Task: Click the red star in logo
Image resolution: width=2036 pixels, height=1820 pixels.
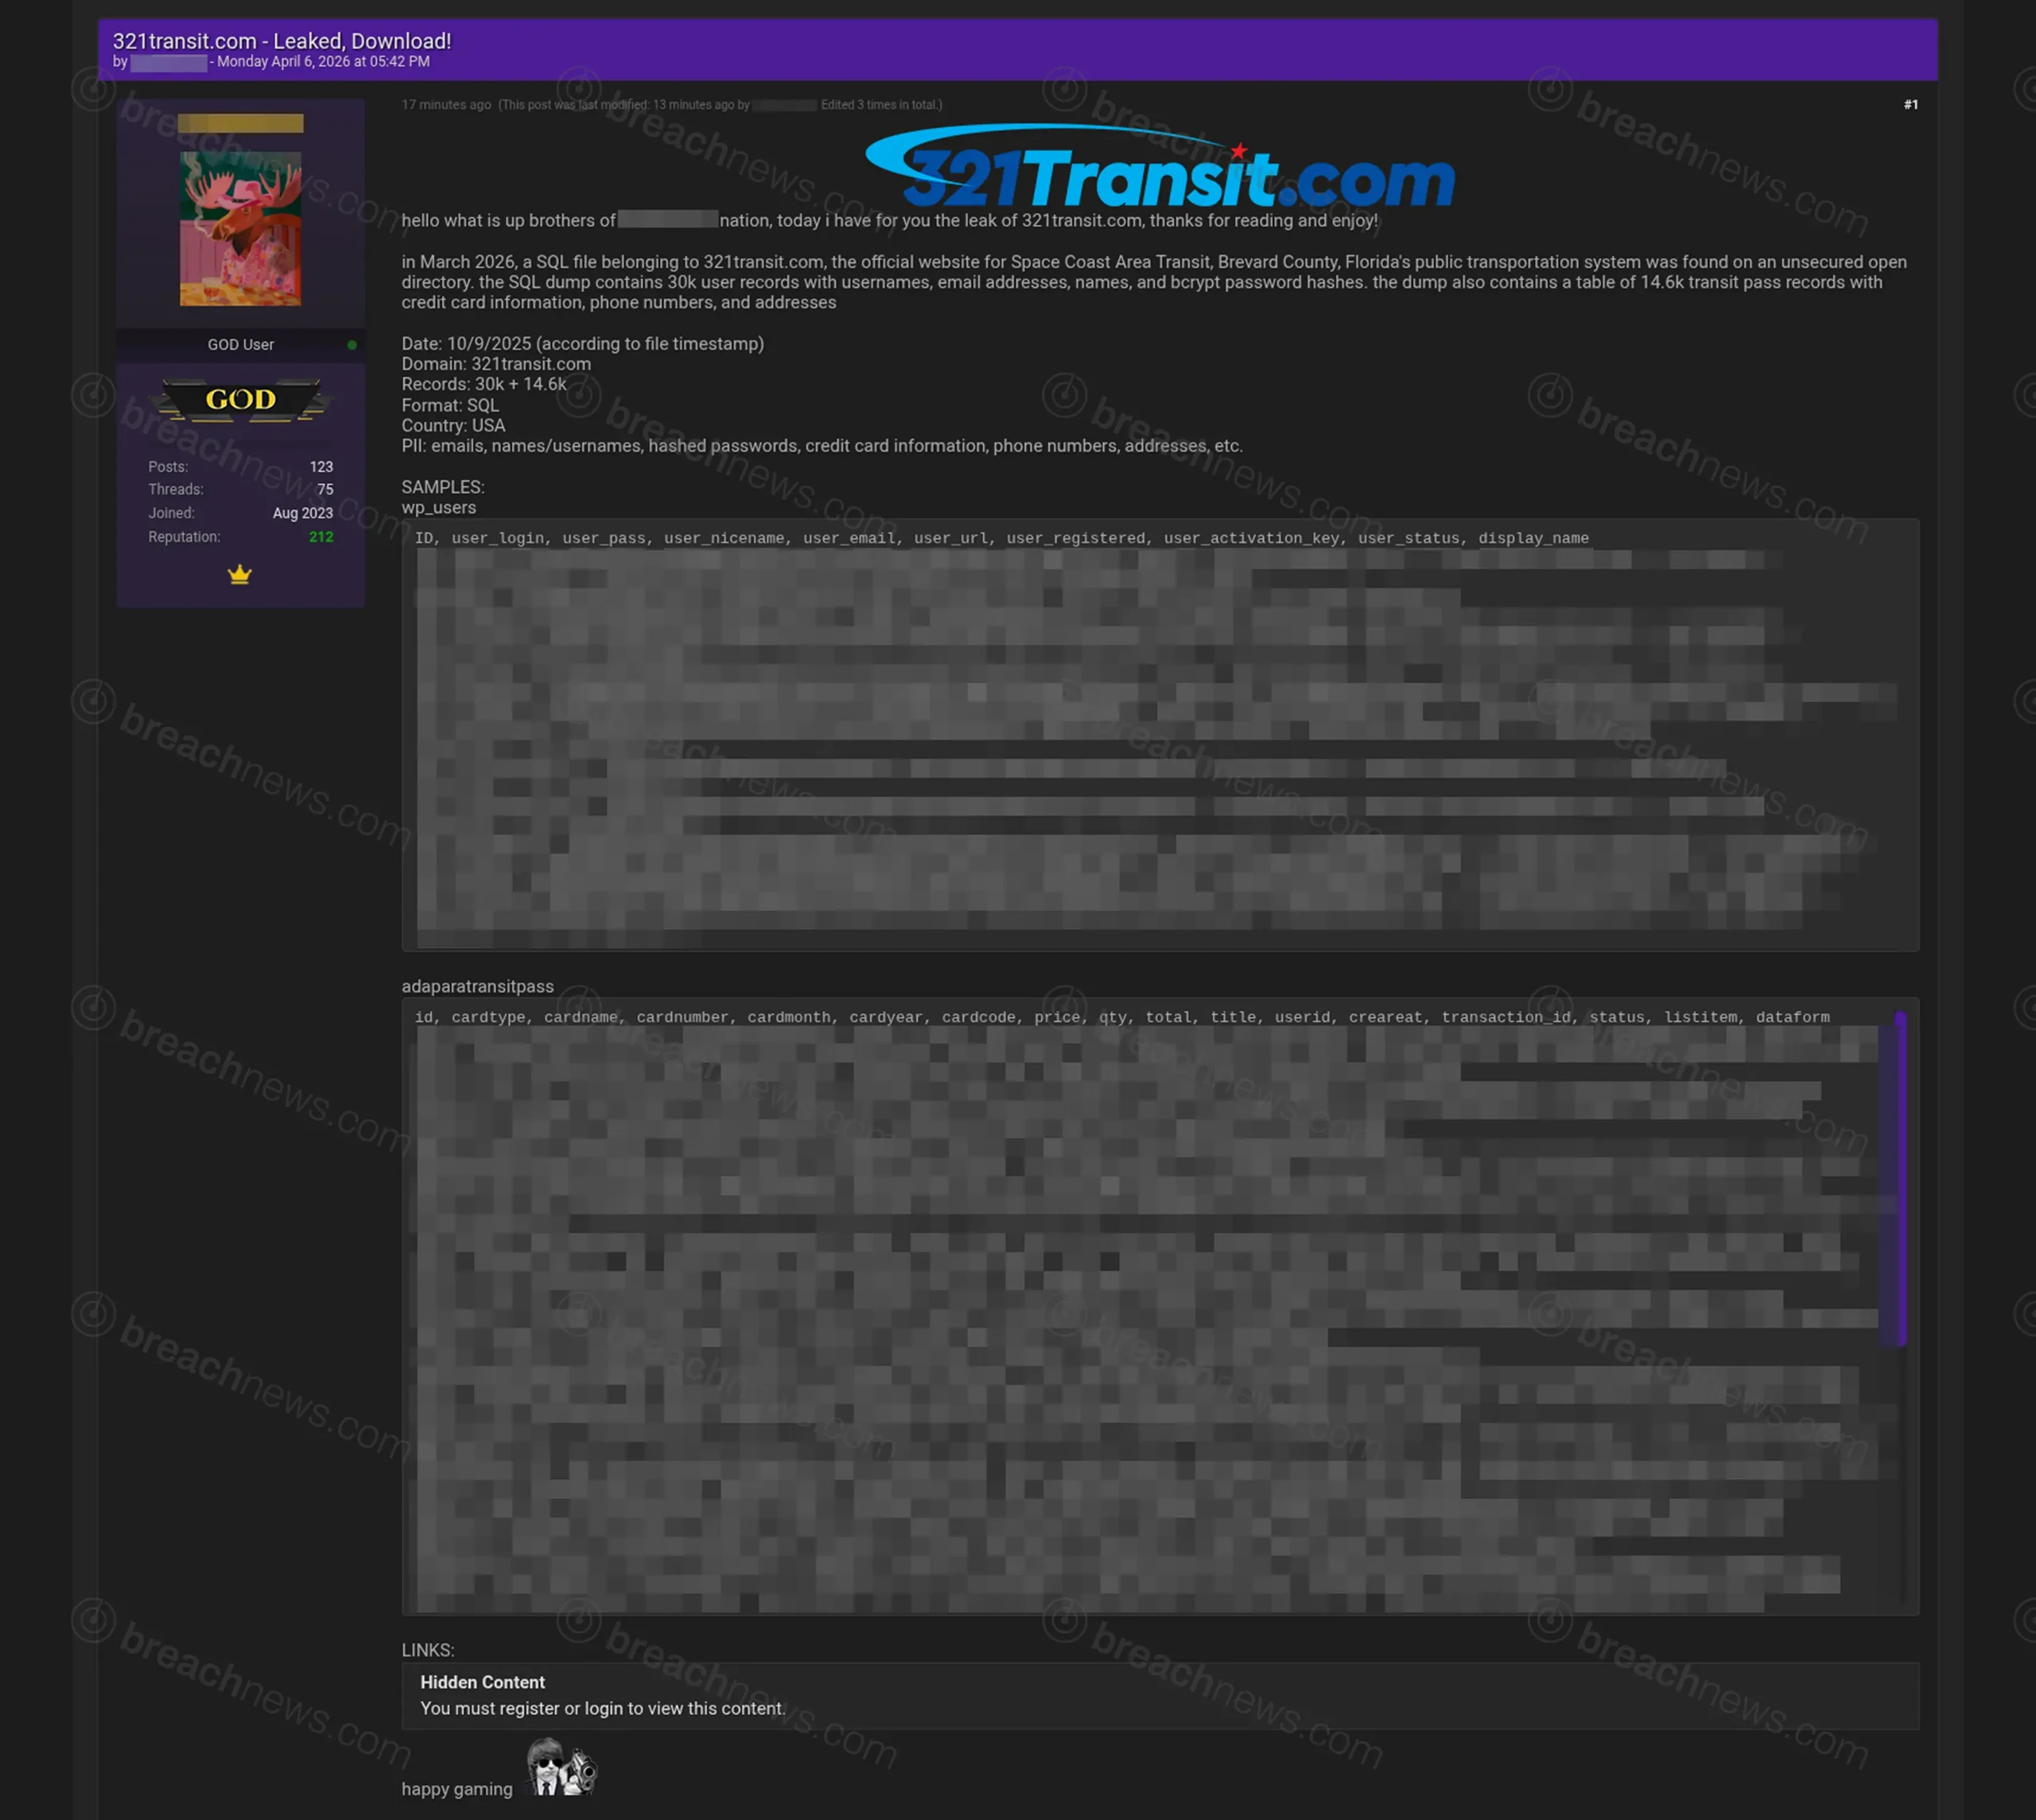Action: [1239, 151]
